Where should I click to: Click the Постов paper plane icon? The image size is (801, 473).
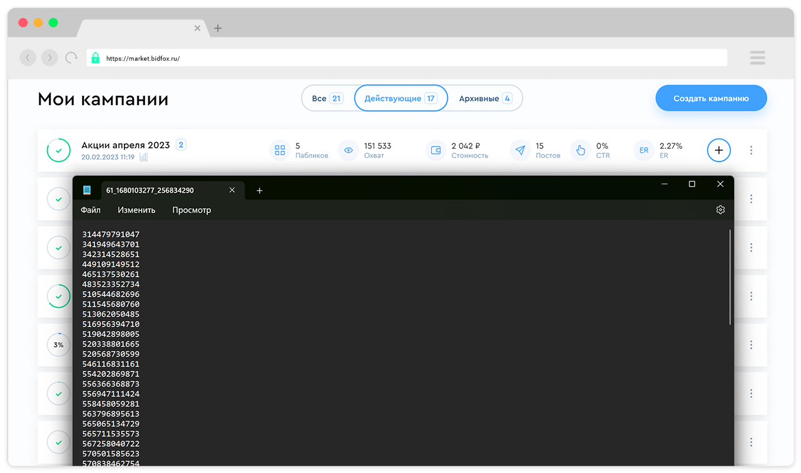click(x=519, y=150)
